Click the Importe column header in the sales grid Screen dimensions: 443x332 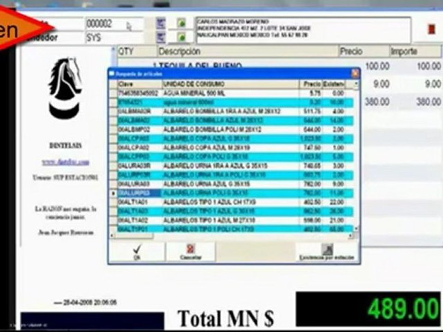click(x=415, y=51)
